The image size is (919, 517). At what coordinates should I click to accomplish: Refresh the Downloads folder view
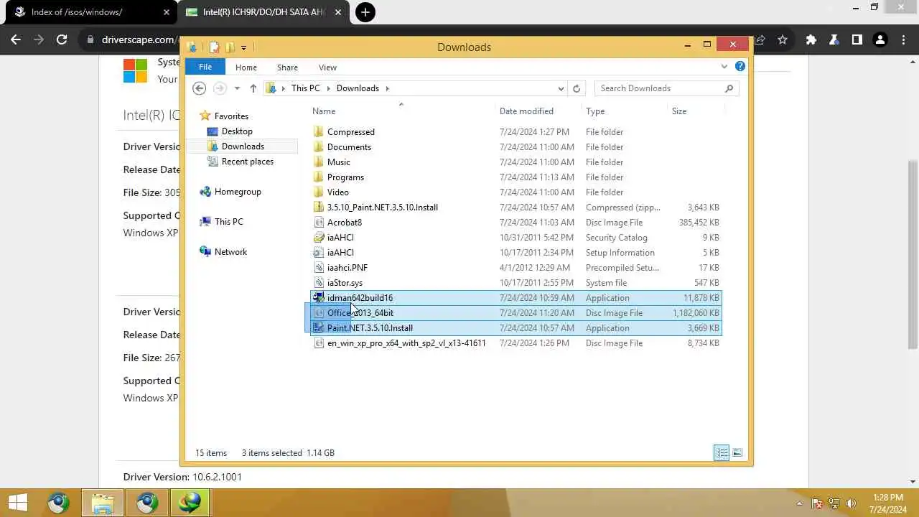tap(576, 88)
